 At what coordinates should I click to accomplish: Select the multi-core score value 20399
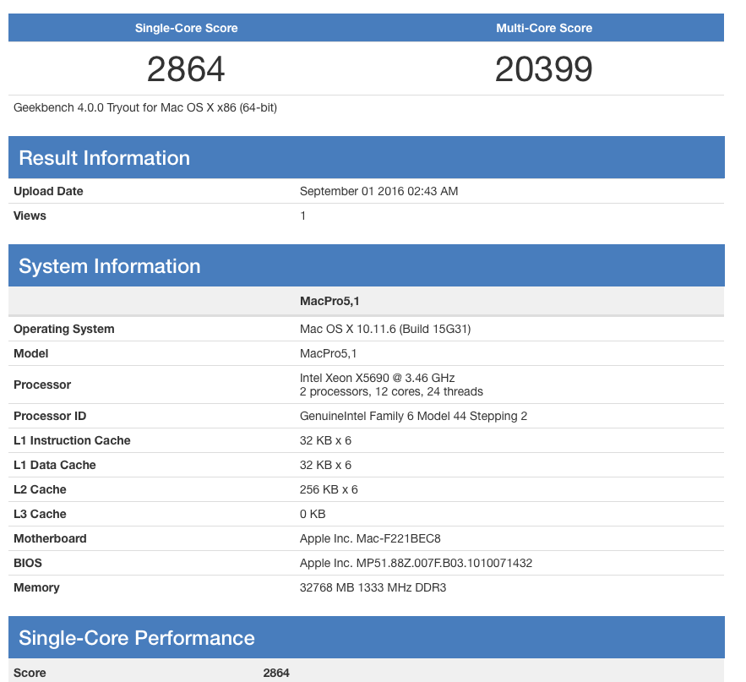click(x=544, y=69)
